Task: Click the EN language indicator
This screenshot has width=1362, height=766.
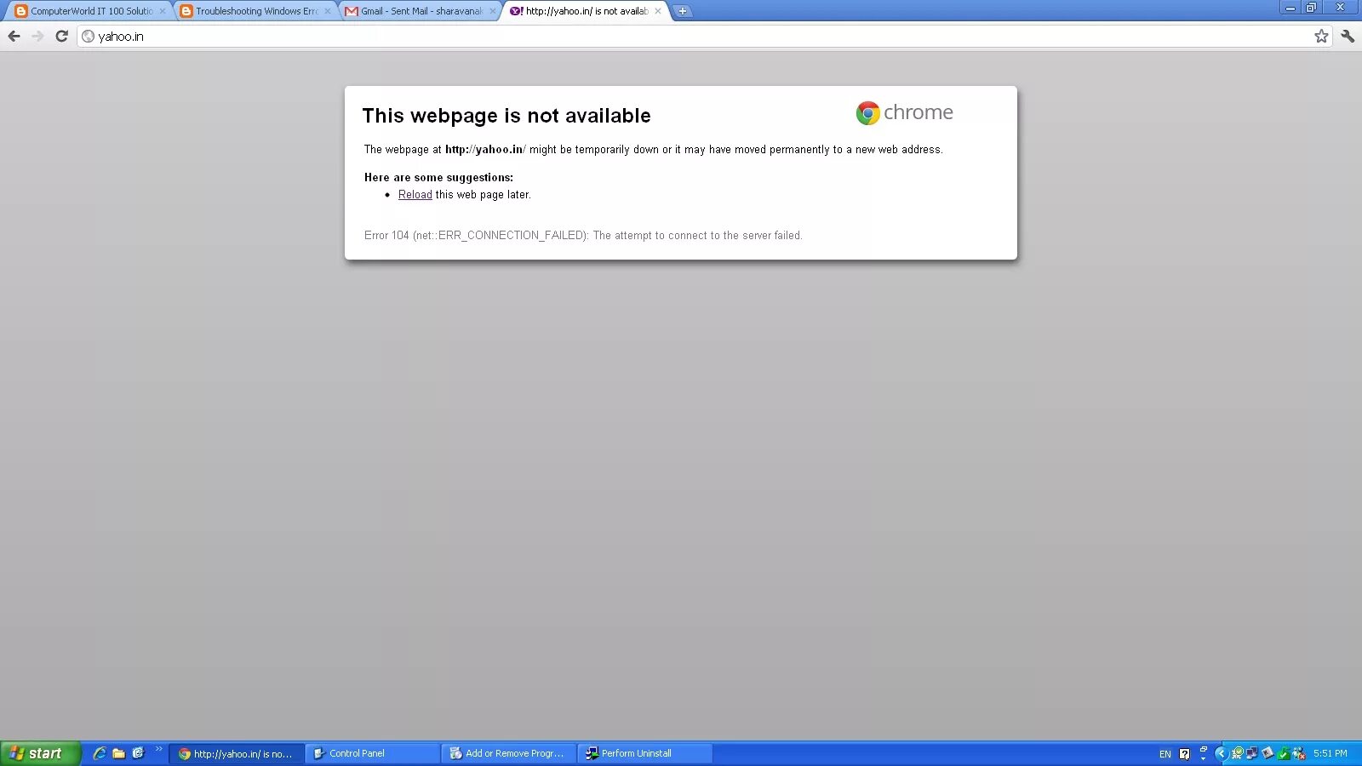Action: [1165, 754]
